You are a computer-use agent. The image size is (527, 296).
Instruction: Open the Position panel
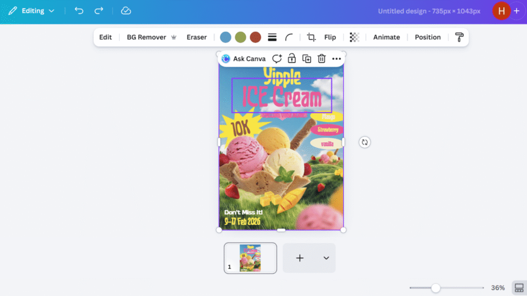[x=428, y=37]
